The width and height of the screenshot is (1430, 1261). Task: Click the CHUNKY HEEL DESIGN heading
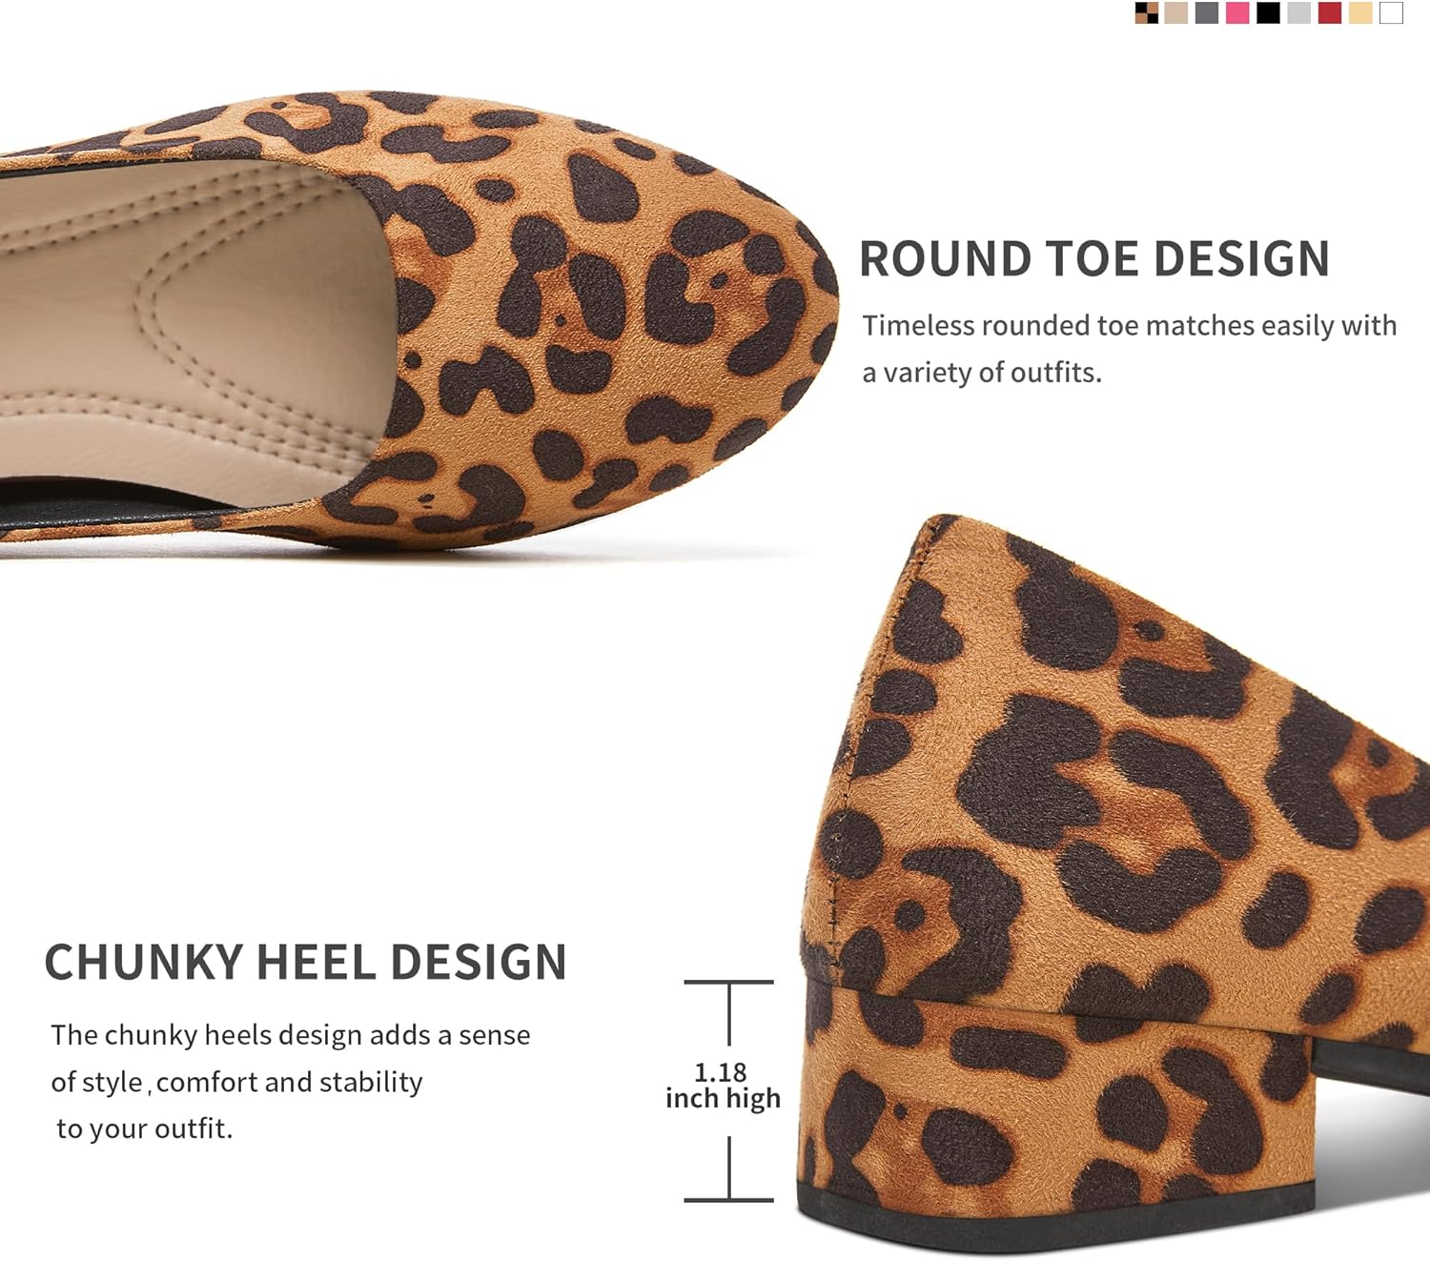pyautogui.click(x=306, y=962)
